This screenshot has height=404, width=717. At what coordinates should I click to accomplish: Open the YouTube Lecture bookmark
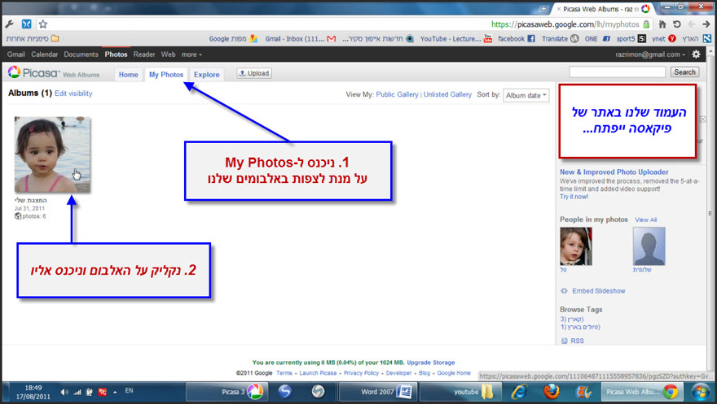coord(456,39)
